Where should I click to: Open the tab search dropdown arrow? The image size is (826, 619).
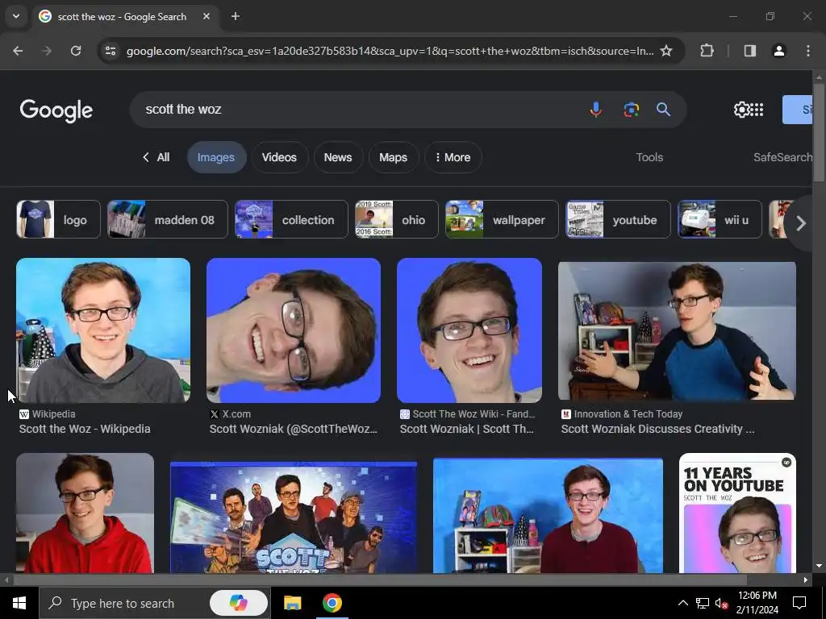point(16,16)
